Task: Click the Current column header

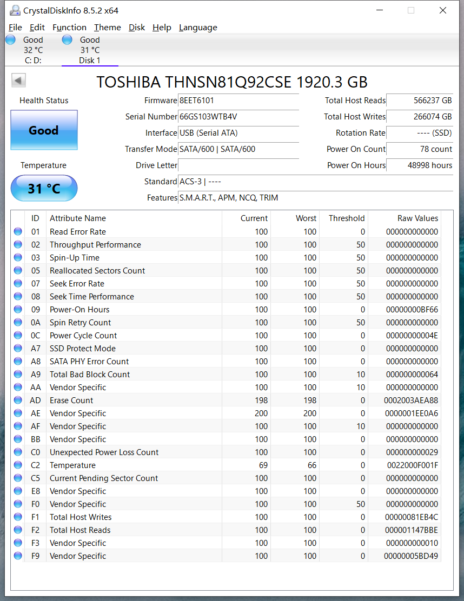Action: [x=246, y=218]
